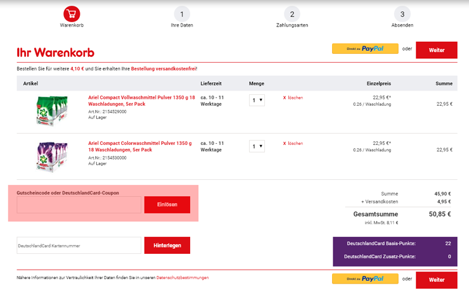Click the Ihr Warenkorb heading
The width and height of the screenshot is (469, 295).
(55, 53)
